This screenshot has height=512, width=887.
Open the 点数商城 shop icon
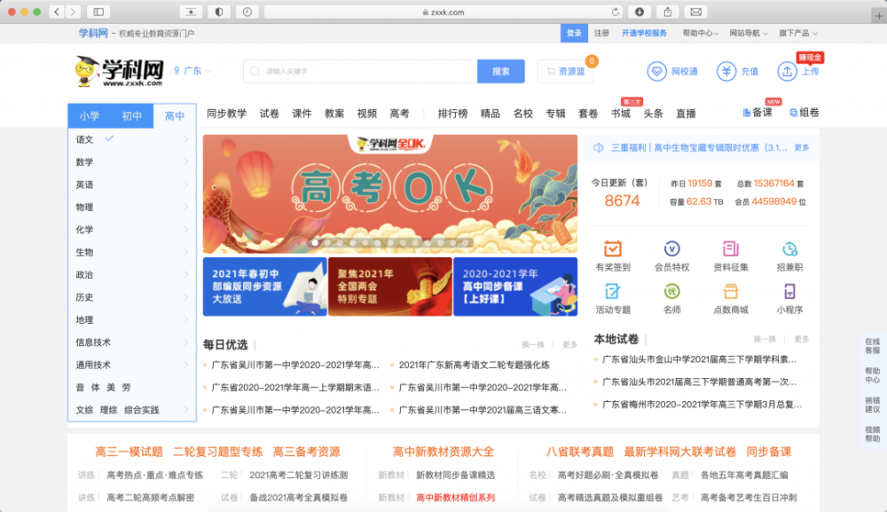coord(730,291)
